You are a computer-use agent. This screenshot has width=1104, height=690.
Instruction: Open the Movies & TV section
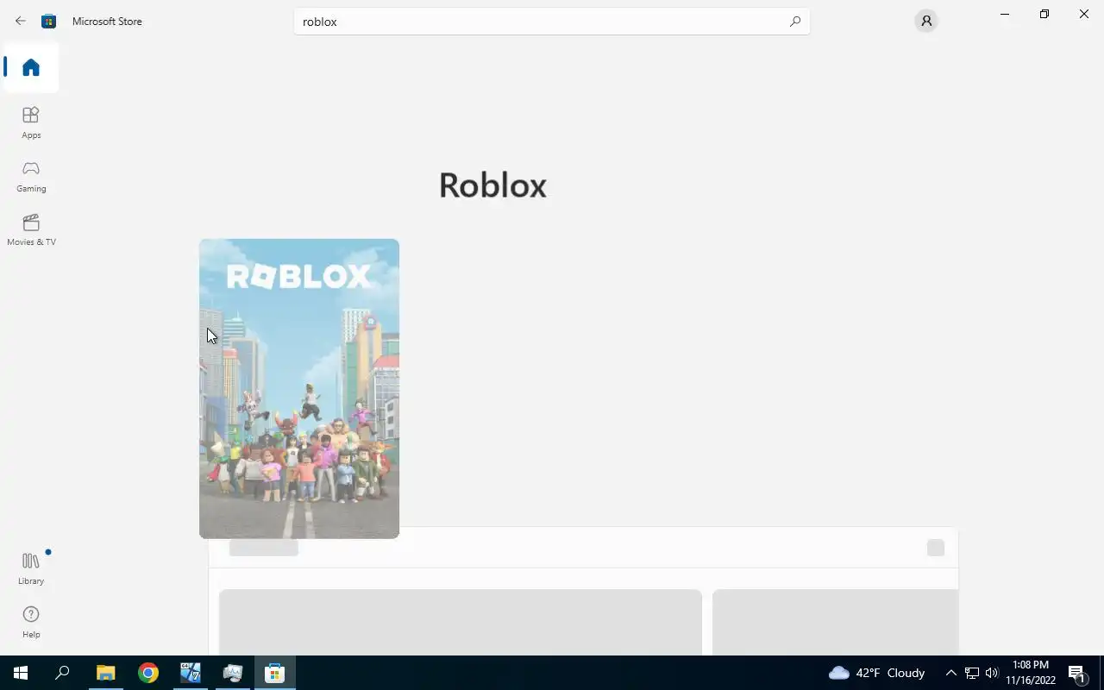click(31, 229)
